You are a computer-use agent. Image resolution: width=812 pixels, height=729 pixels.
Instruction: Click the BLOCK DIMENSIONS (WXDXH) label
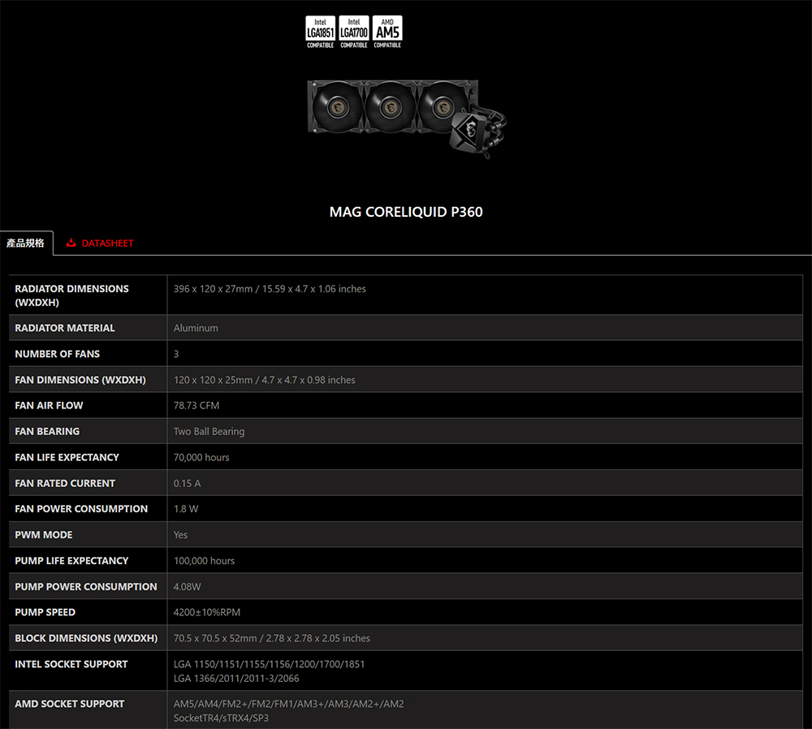pyautogui.click(x=86, y=638)
